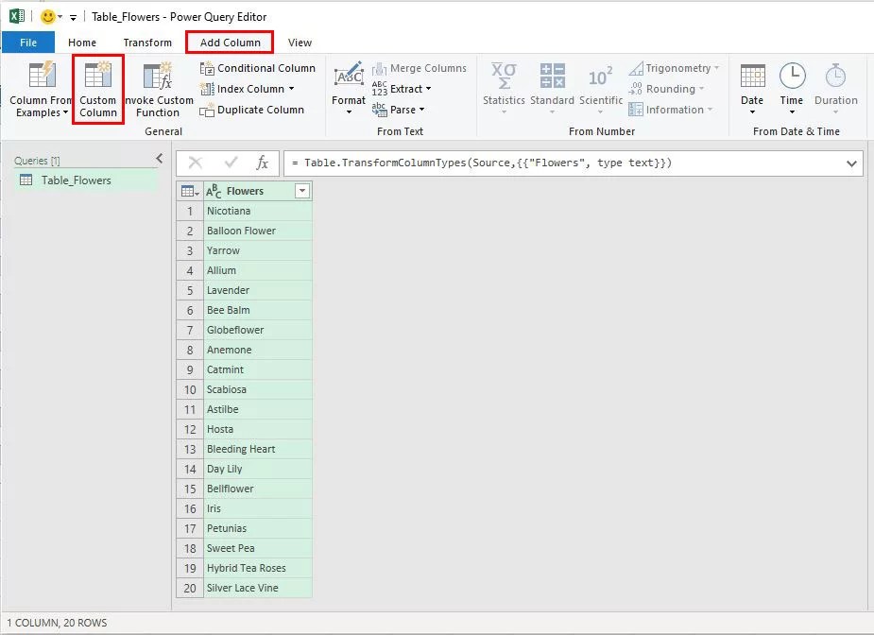Open the Extract options
This screenshot has height=635, width=874.
402,89
